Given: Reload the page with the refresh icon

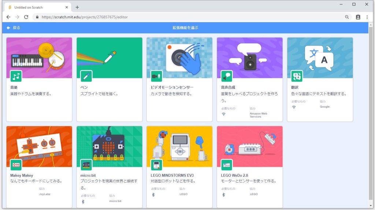Looking at the screenshot, I should (x=26, y=17).
